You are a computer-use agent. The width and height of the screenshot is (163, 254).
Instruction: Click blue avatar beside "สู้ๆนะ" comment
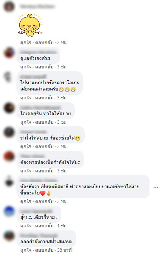(x=9, y=212)
